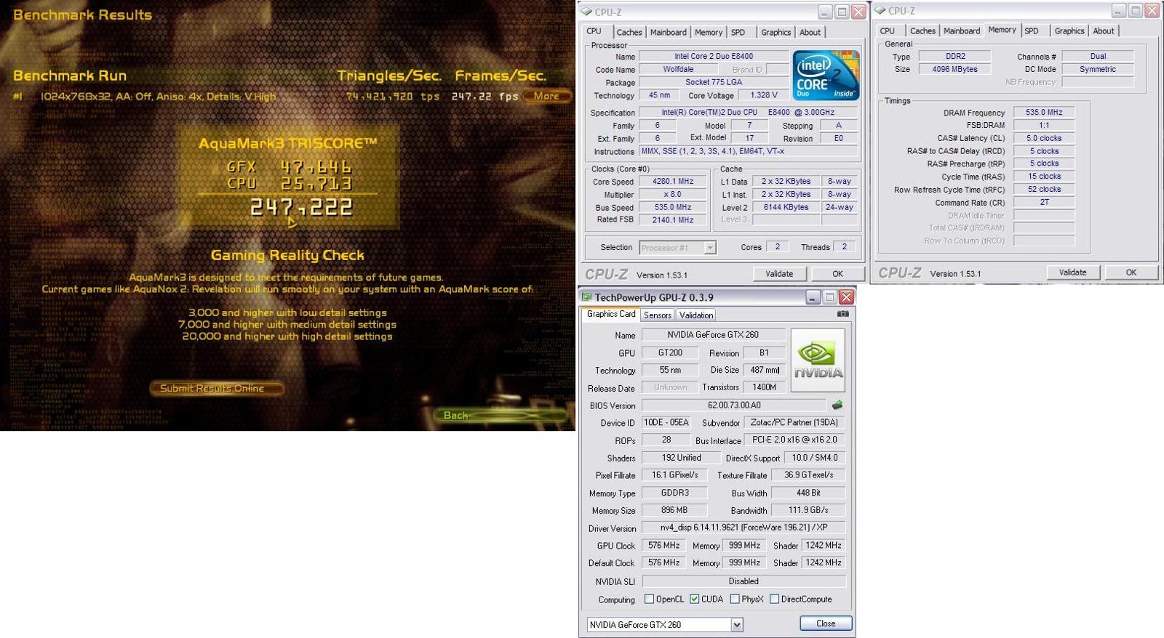Click the left CPU-Z window title icon
1164x638 pixels.
click(x=586, y=12)
